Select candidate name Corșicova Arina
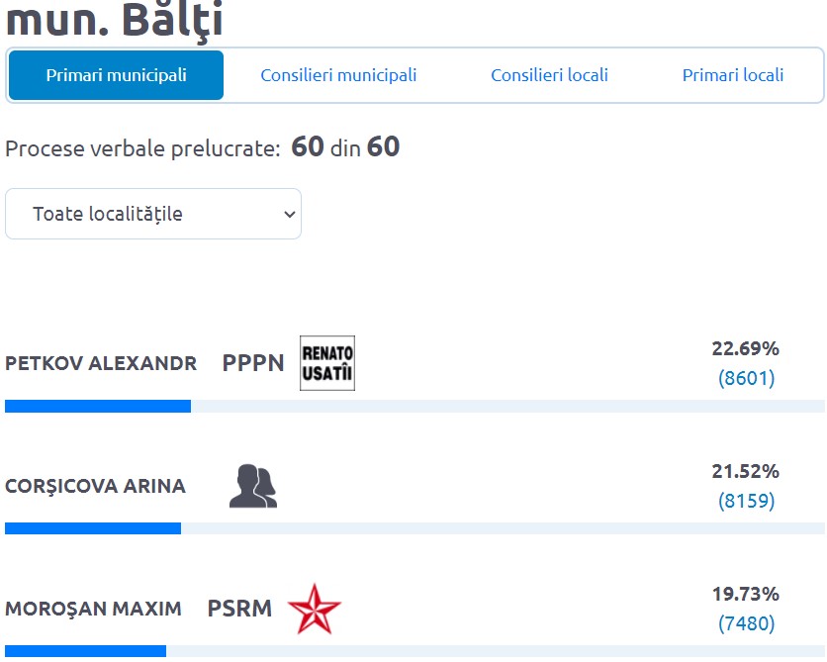This screenshot has width=827, height=662. coord(95,486)
